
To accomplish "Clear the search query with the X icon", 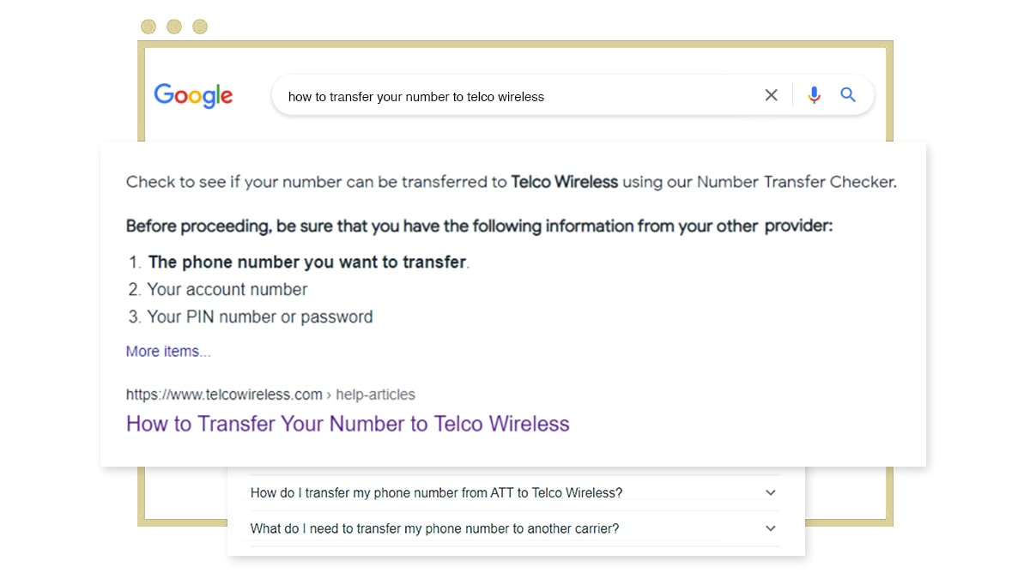I will click(771, 95).
